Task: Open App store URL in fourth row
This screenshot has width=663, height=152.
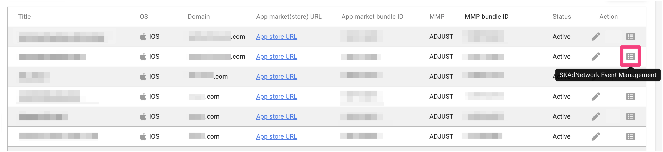Action: click(276, 97)
